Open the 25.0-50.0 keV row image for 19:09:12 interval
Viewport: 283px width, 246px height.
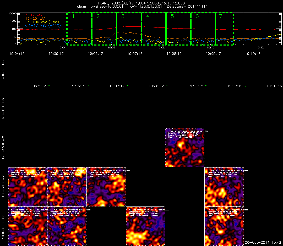point(224,187)
